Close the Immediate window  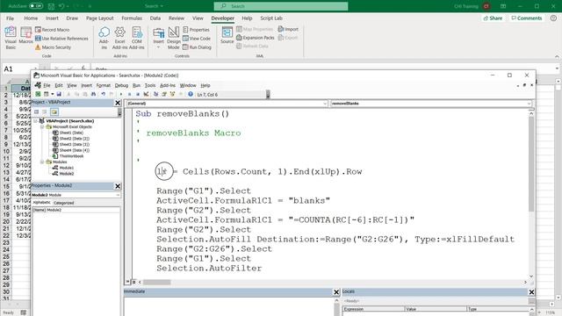336,292
